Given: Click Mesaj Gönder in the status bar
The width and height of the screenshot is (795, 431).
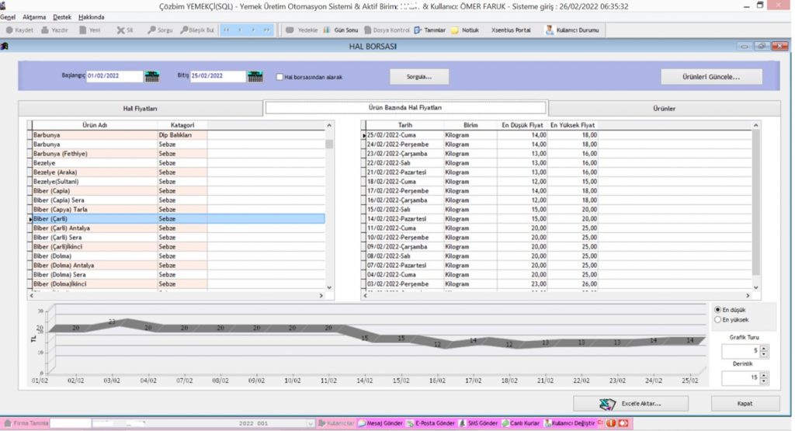Looking at the screenshot, I should [x=380, y=423].
